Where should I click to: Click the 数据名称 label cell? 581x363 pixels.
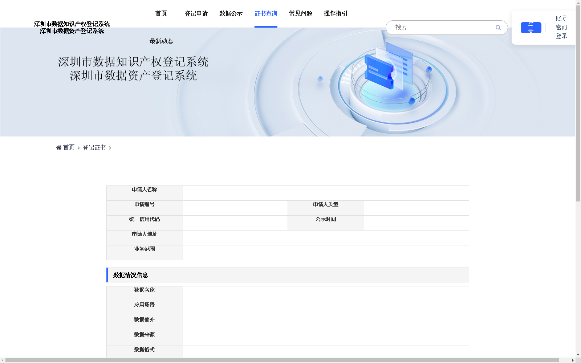point(145,294)
